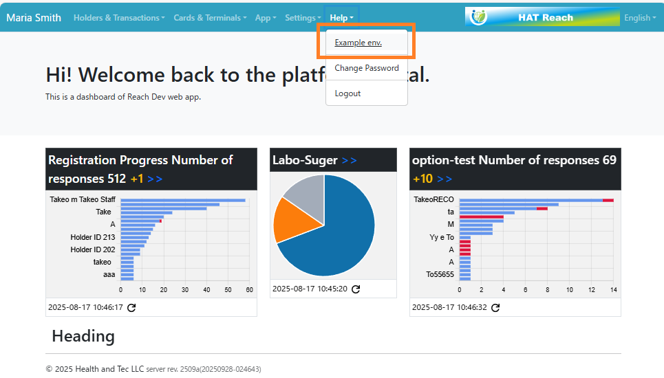Screen dimensions: 664x378
Task: Choose Change Password in the menu
Action: click(x=366, y=68)
